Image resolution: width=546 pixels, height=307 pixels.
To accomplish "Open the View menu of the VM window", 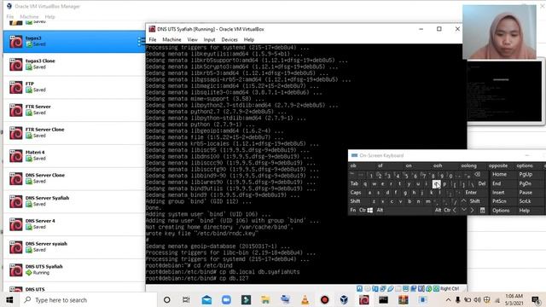I will point(192,40).
